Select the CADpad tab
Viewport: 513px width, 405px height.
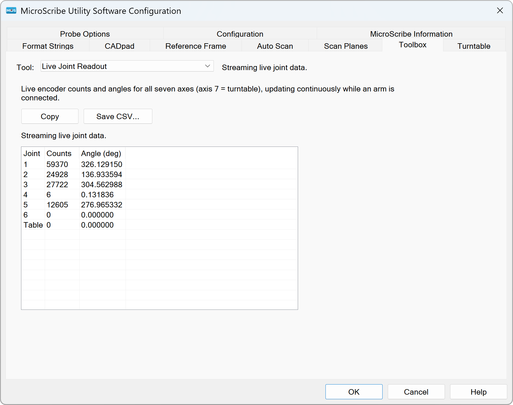[x=119, y=46]
